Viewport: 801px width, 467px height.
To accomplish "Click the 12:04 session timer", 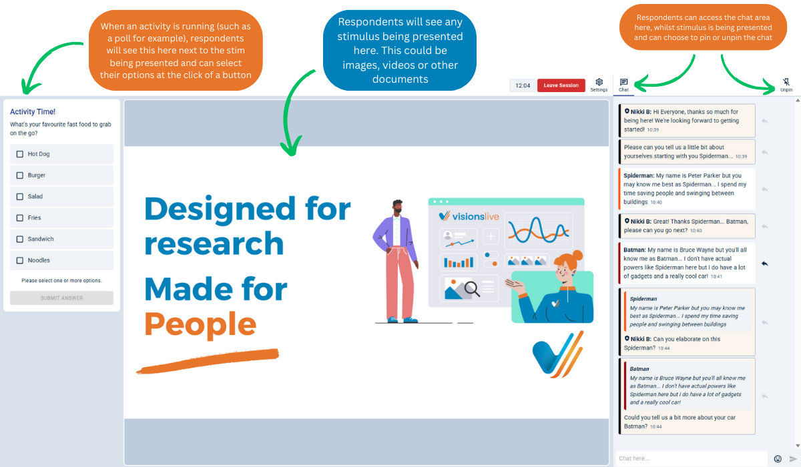I will 523,85.
